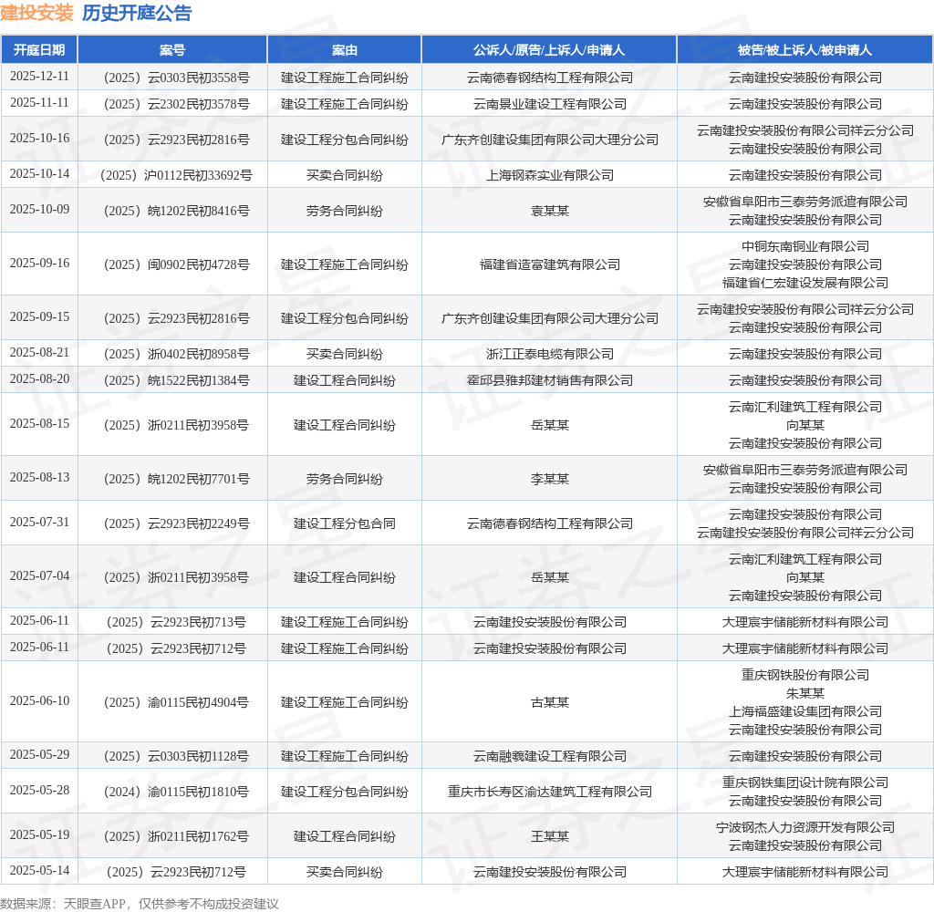This screenshot has width=934, height=912.
Task: Click defendant 重庆钢铁股份有限公司
Action: click(805, 675)
